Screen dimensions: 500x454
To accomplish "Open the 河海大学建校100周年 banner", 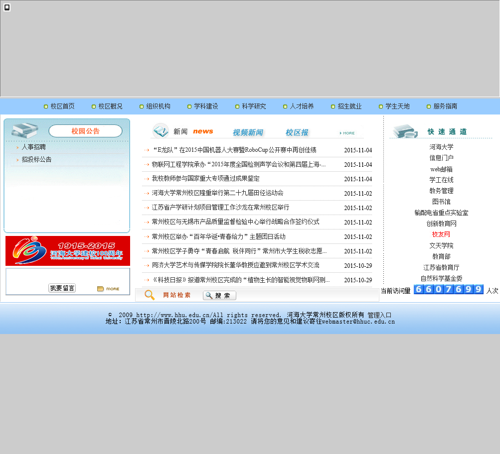I will pyautogui.click(x=68, y=251).
